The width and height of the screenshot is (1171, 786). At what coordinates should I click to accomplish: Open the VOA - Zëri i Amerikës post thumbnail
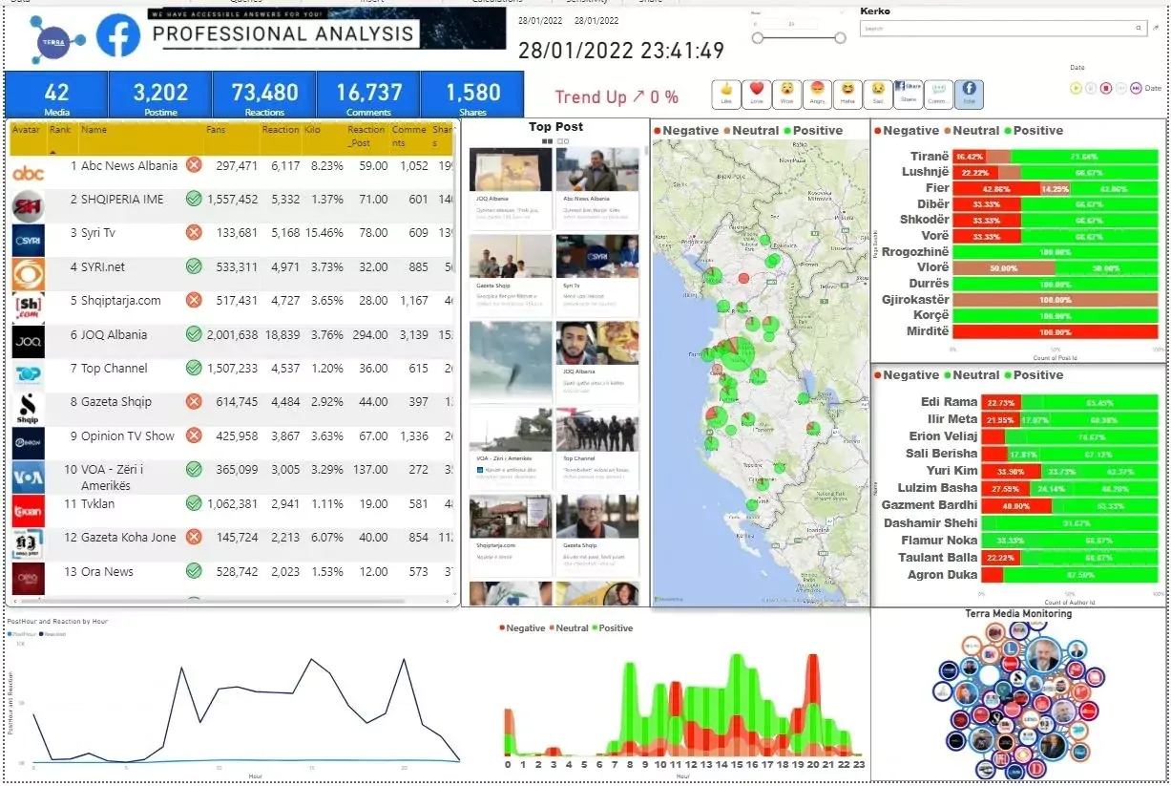[511, 430]
